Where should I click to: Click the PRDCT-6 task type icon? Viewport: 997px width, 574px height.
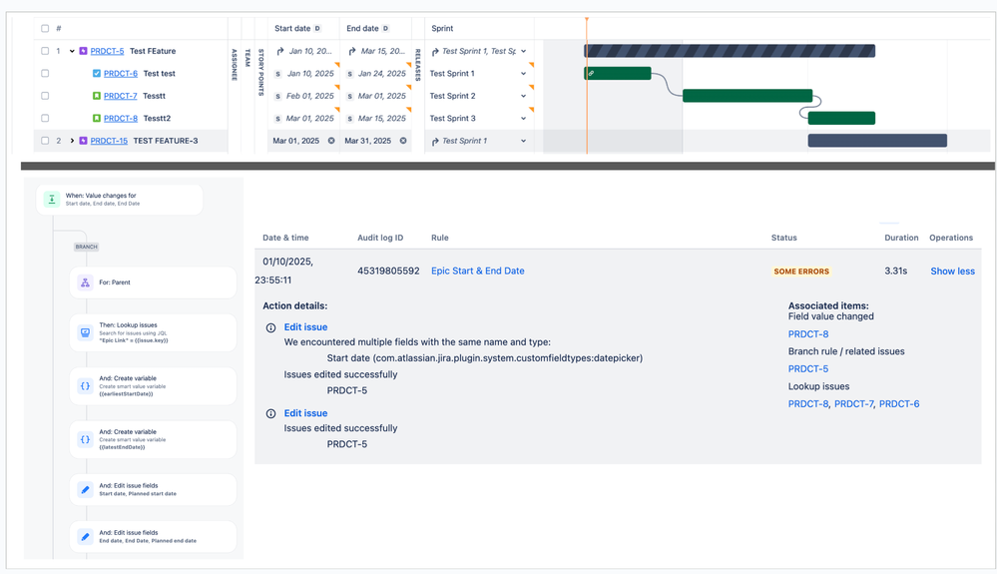pyautogui.click(x=97, y=73)
